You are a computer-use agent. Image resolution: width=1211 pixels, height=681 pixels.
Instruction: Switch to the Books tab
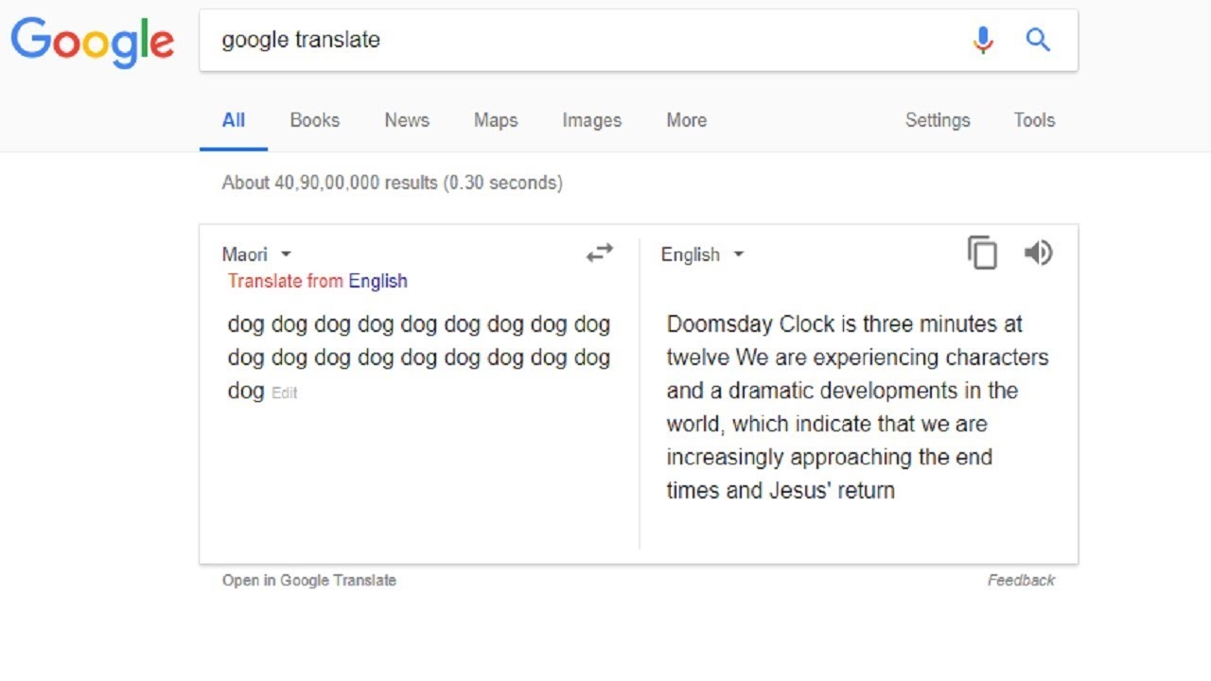(x=314, y=120)
